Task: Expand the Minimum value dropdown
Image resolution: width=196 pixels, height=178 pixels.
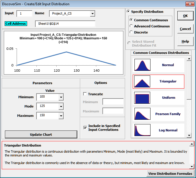Action: click(x=61, y=97)
